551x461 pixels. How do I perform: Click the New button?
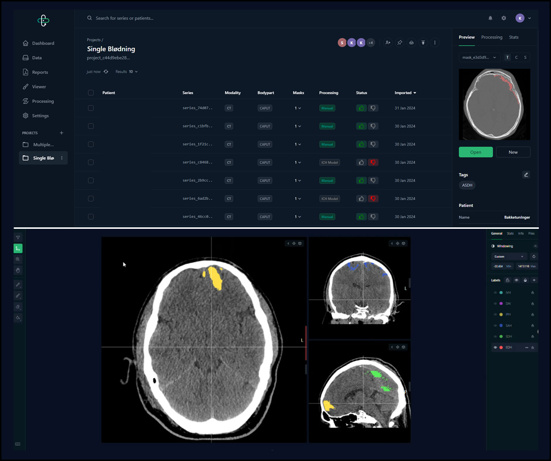point(513,152)
